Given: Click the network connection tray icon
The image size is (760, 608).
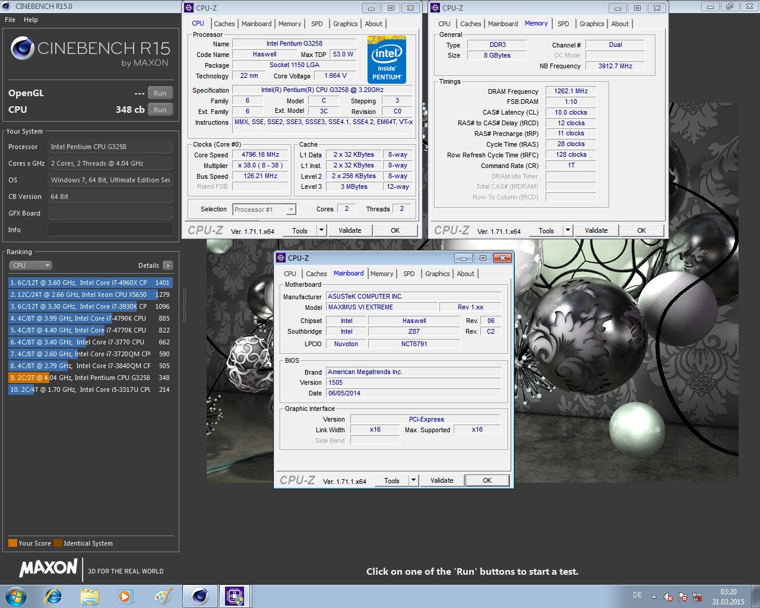Looking at the screenshot, I should tap(697, 597).
